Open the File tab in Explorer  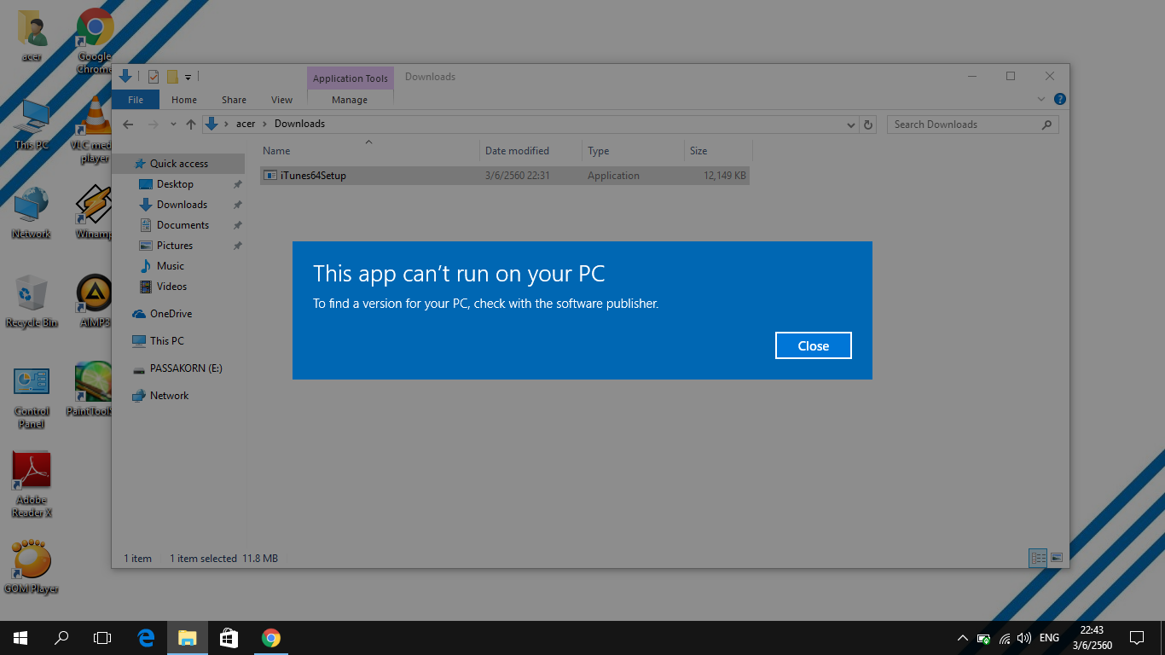pyautogui.click(x=136, y=100)
